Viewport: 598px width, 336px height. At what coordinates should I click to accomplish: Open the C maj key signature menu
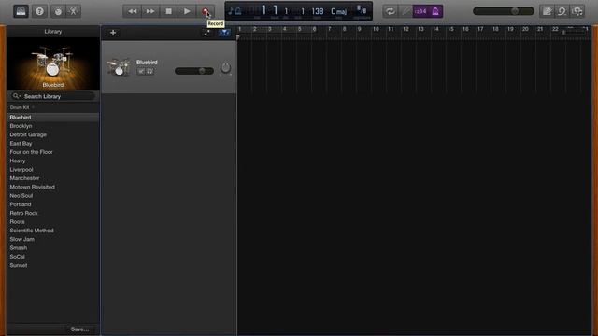pos(338,11)
